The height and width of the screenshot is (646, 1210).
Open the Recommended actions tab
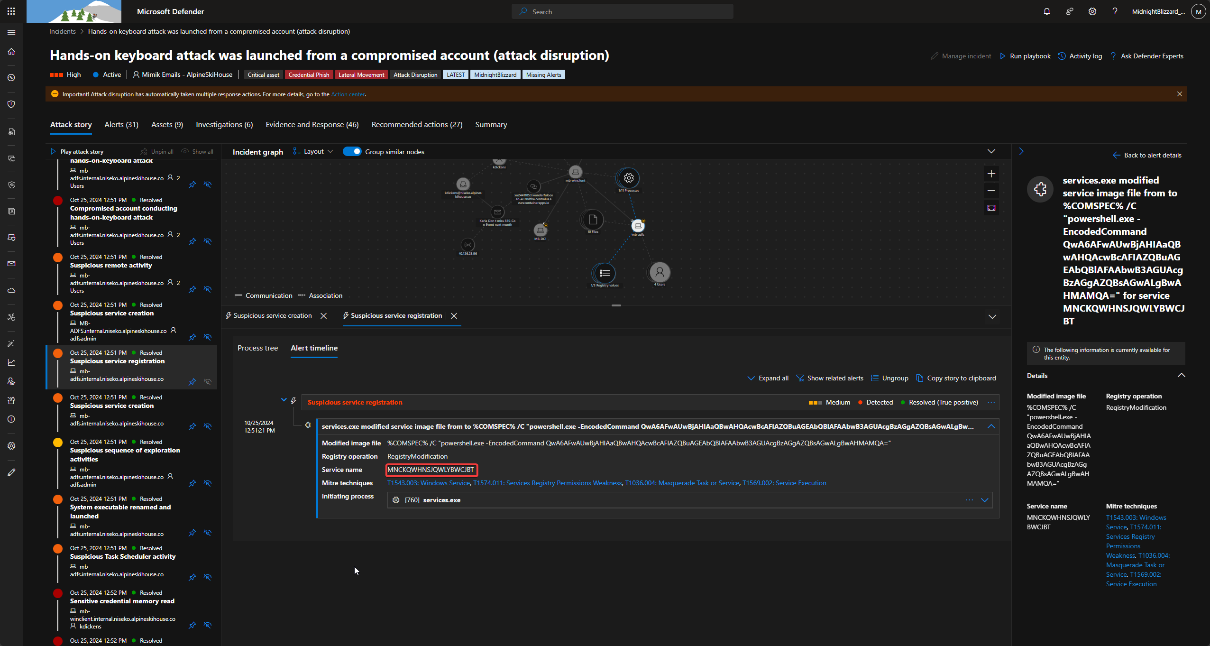tap(416, 124)
